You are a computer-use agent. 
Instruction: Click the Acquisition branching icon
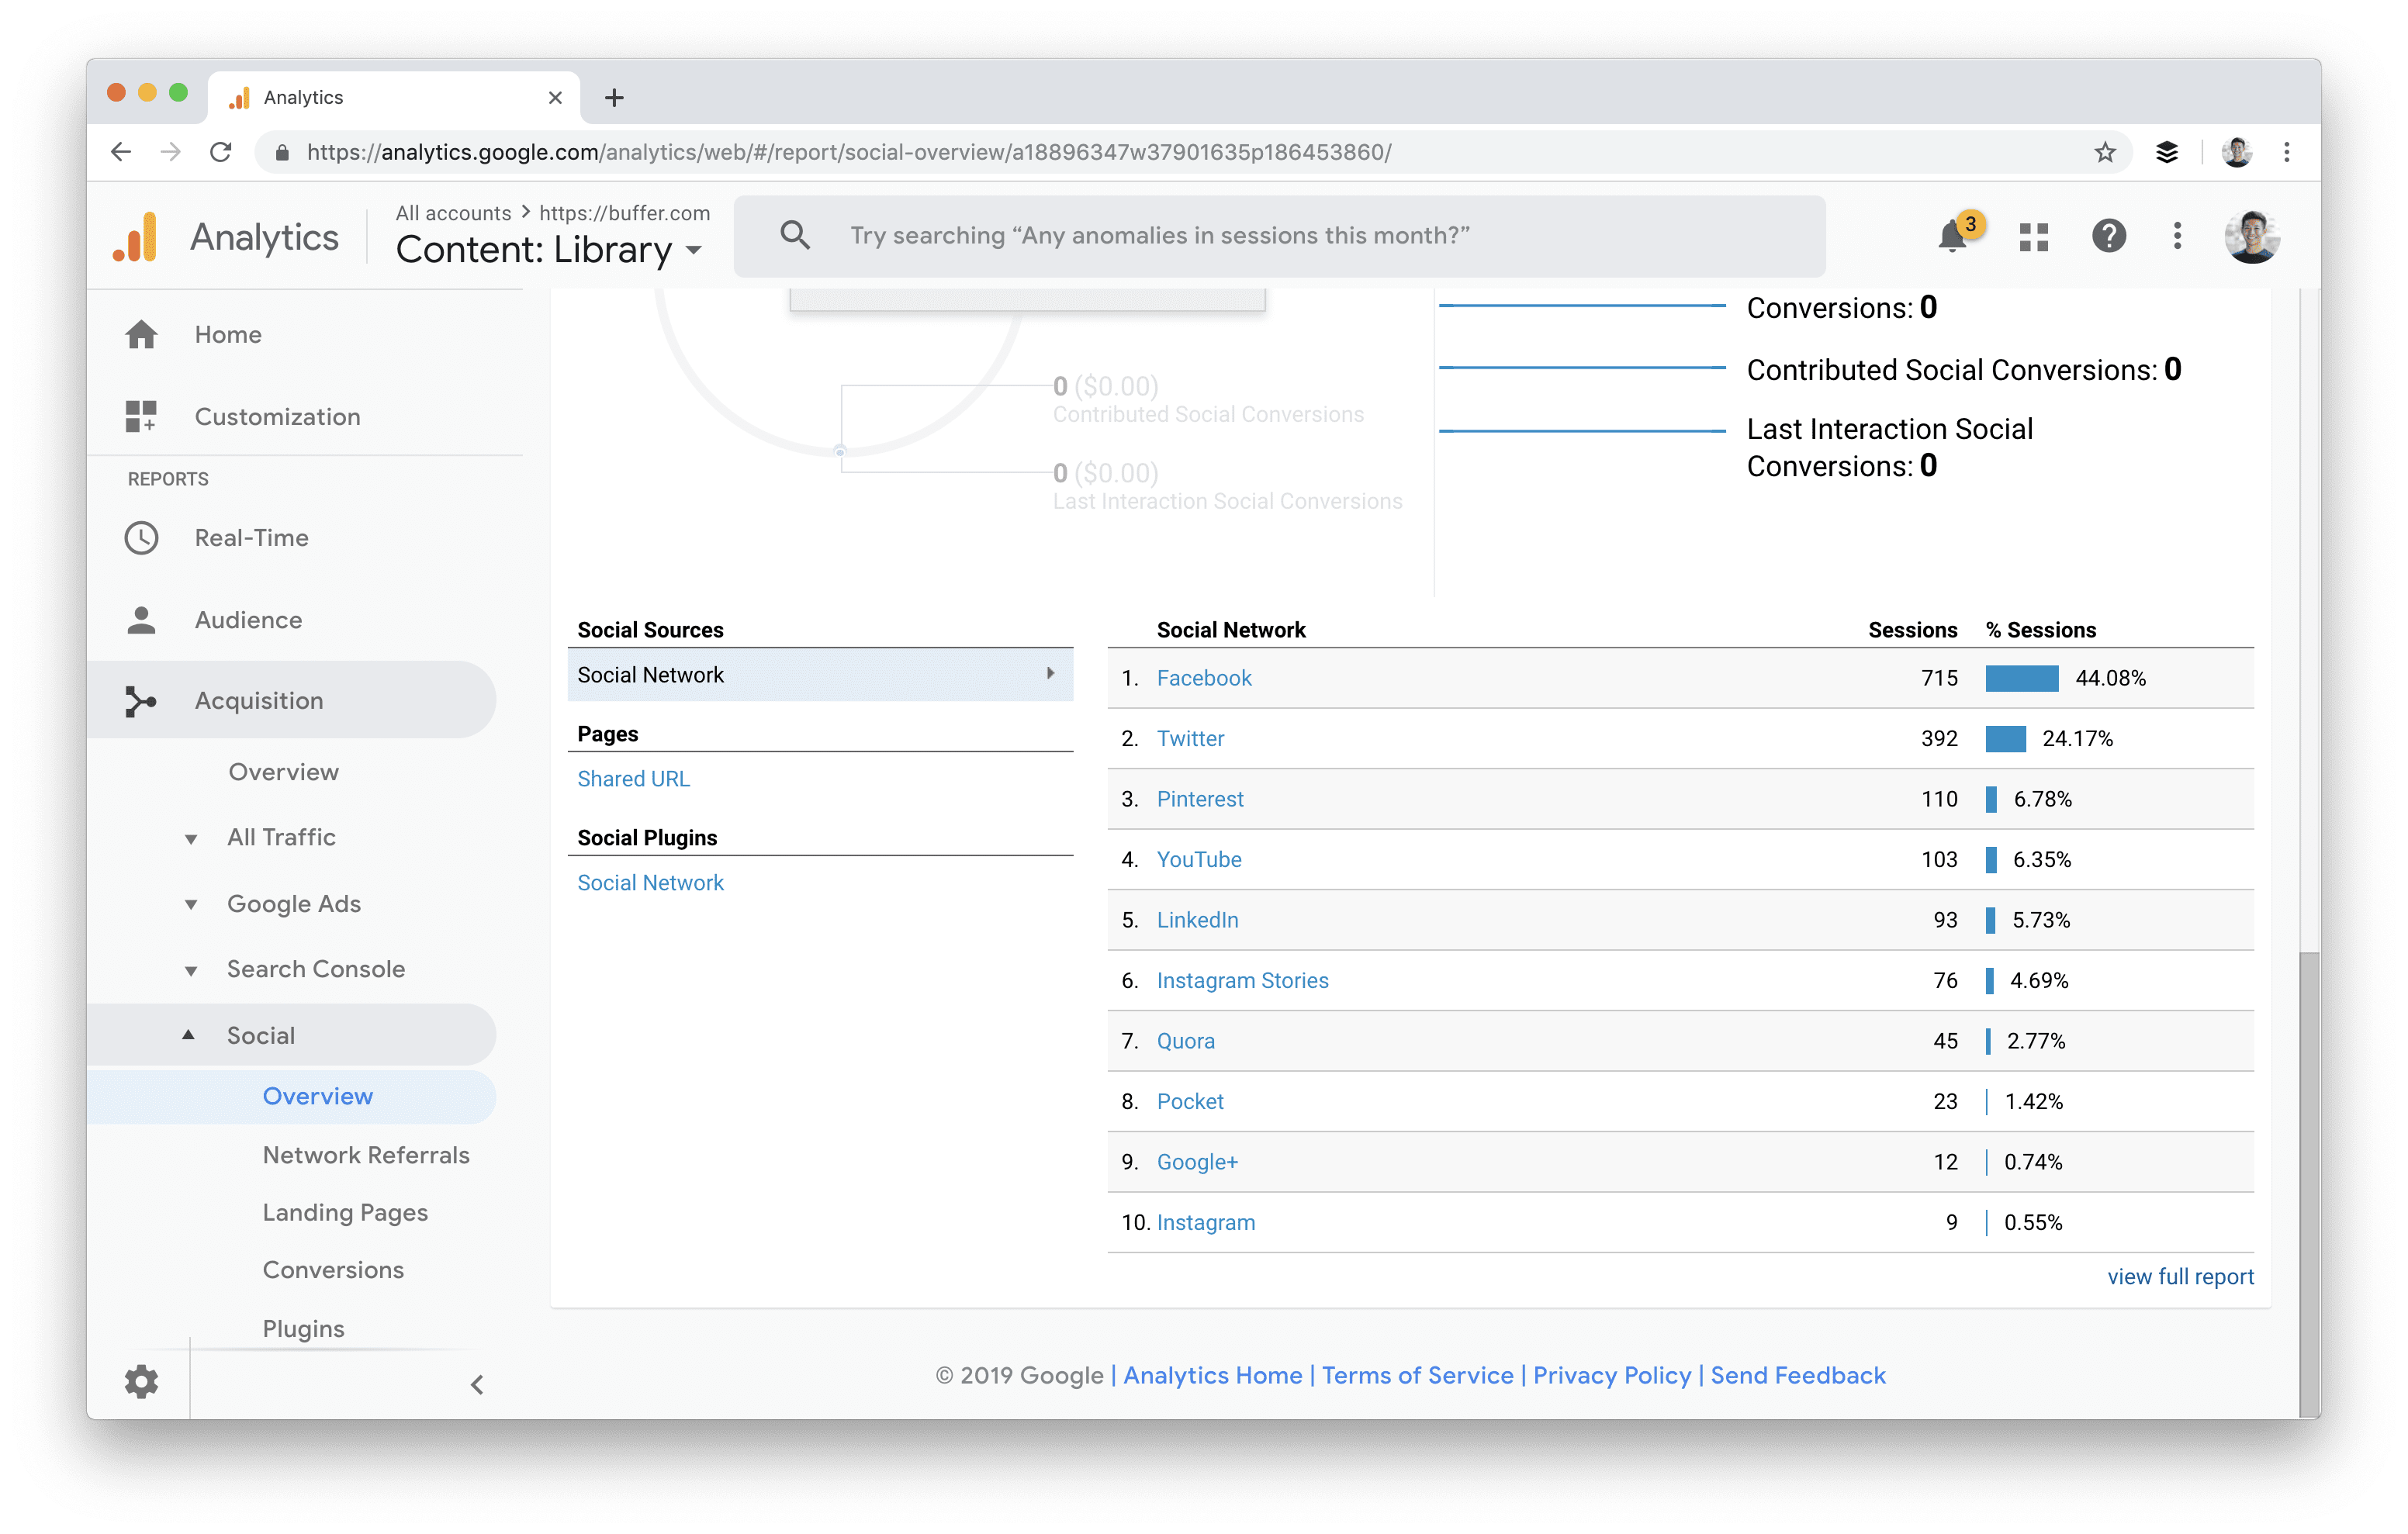141,701
